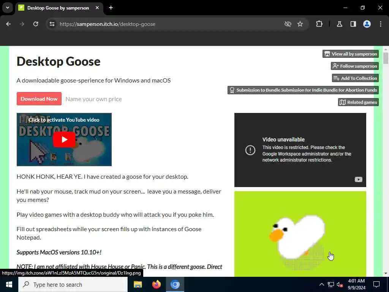Screen dimensions: 389x292
Task: Close the Desktop Goose tab
Action: (x=97, y=8)
